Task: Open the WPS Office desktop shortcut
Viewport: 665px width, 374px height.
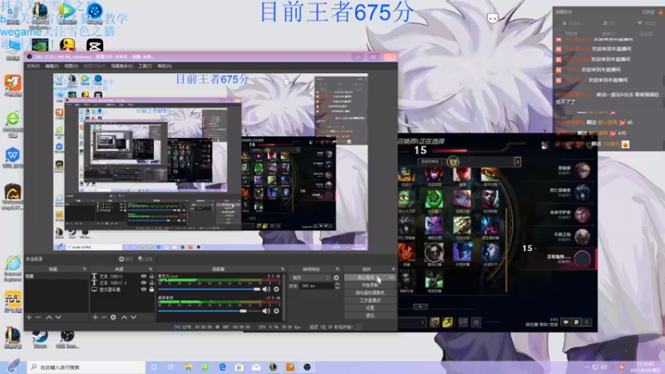Action: (12, 158)
